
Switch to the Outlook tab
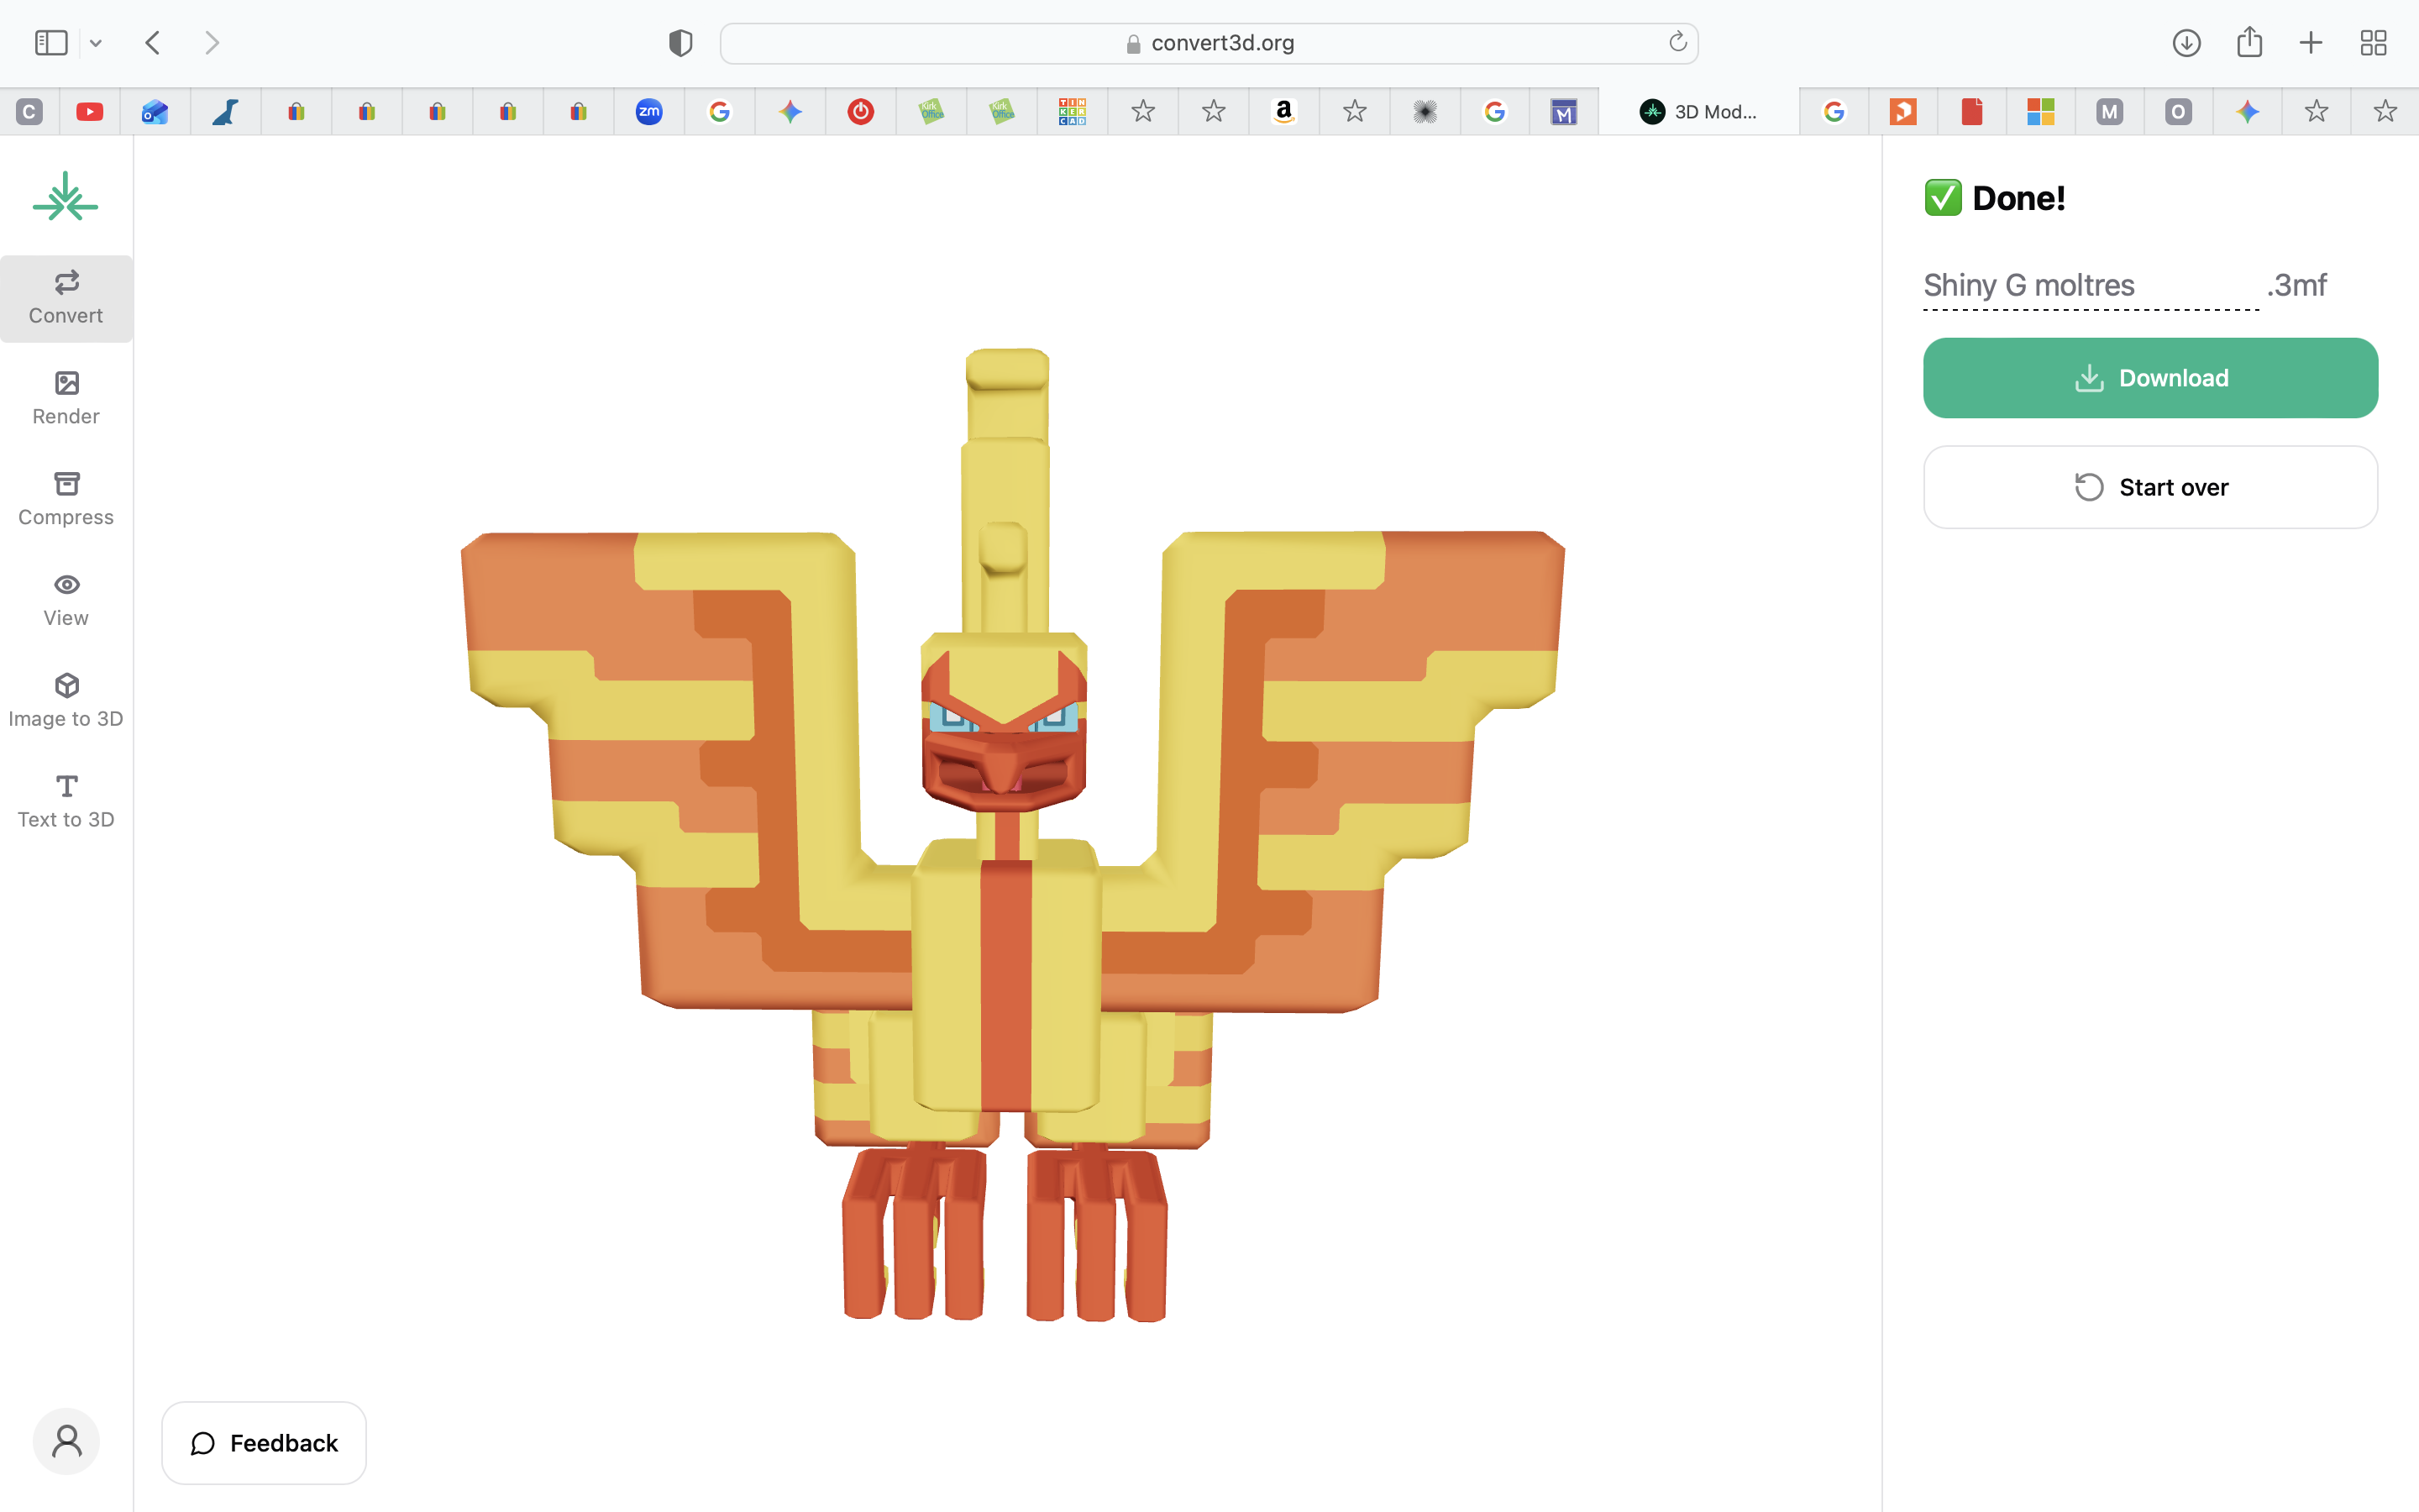pos(155,112)
